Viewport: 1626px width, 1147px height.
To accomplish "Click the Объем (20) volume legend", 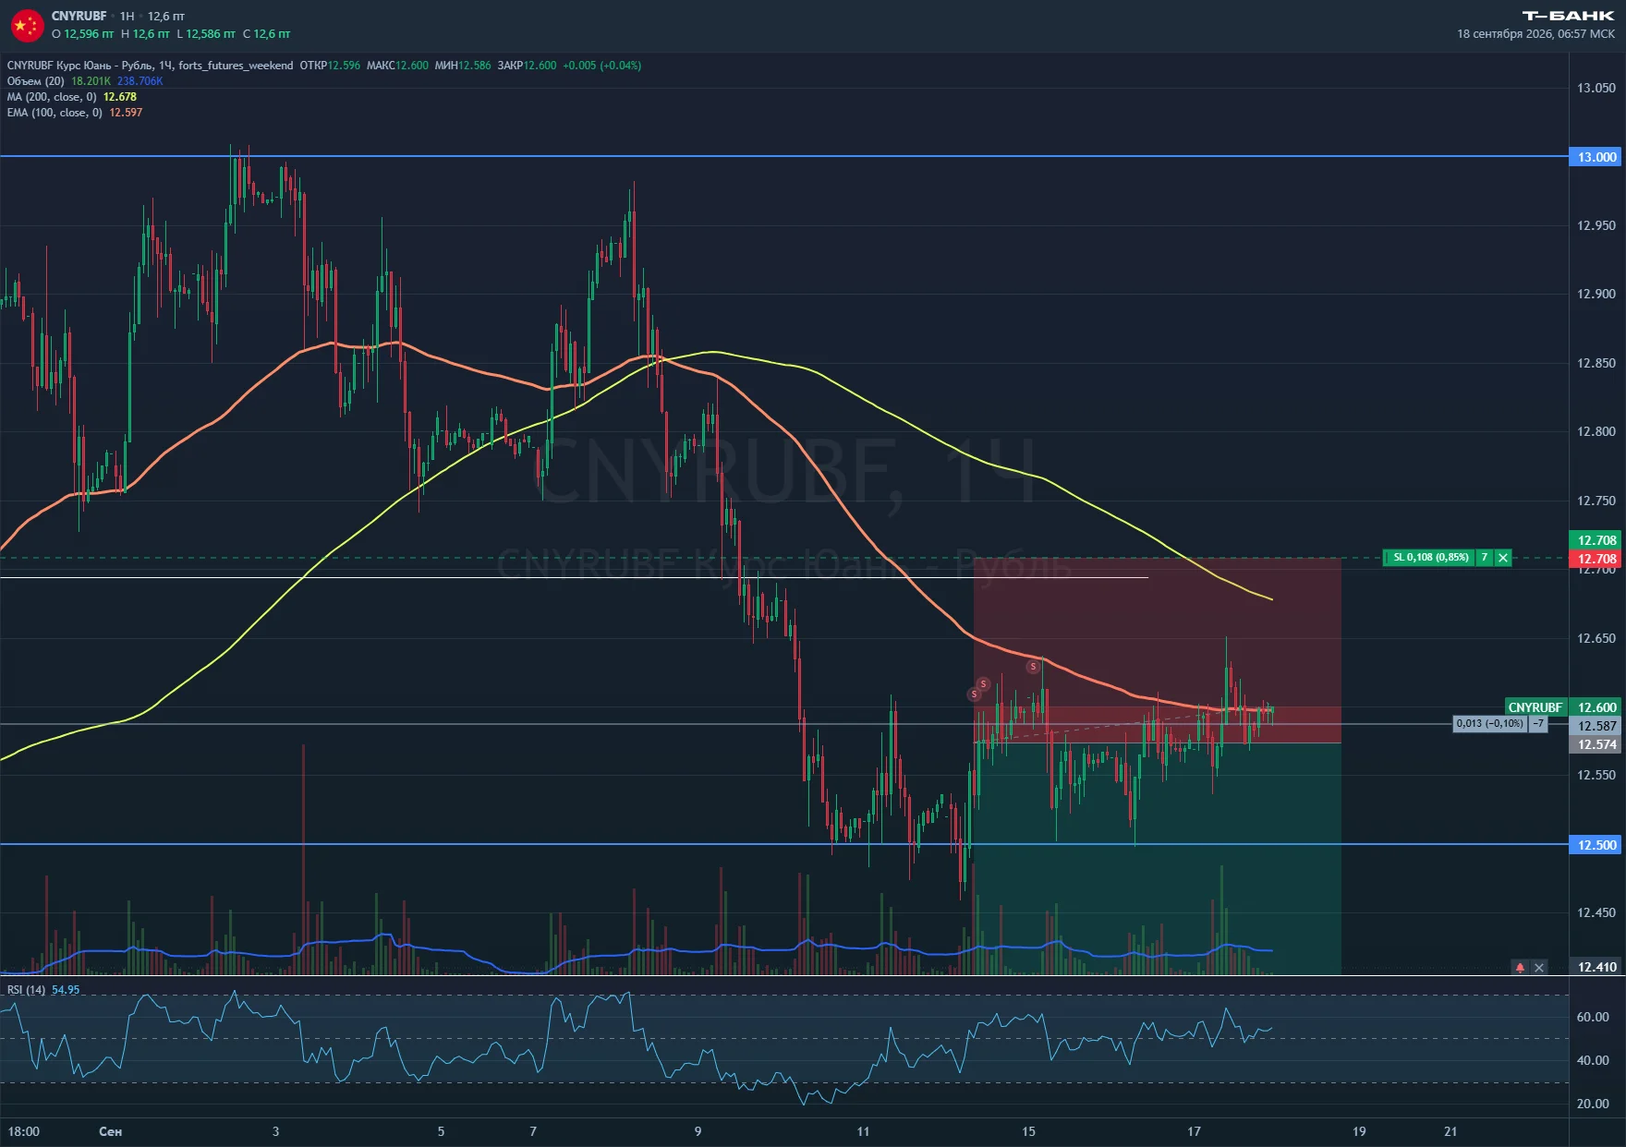I will point(36,81).
